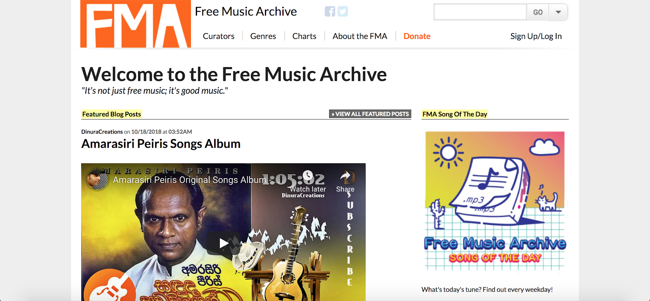Expand the search options dropdown arrow

pyautogui.click(x=558, y=12)
